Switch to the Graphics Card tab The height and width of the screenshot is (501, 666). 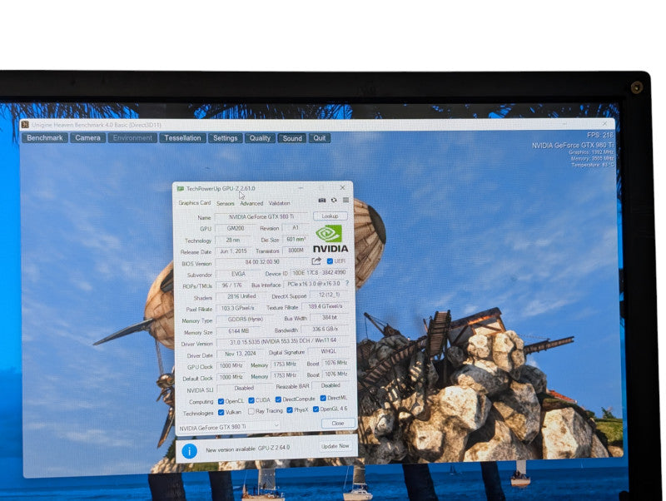point(195,203)
